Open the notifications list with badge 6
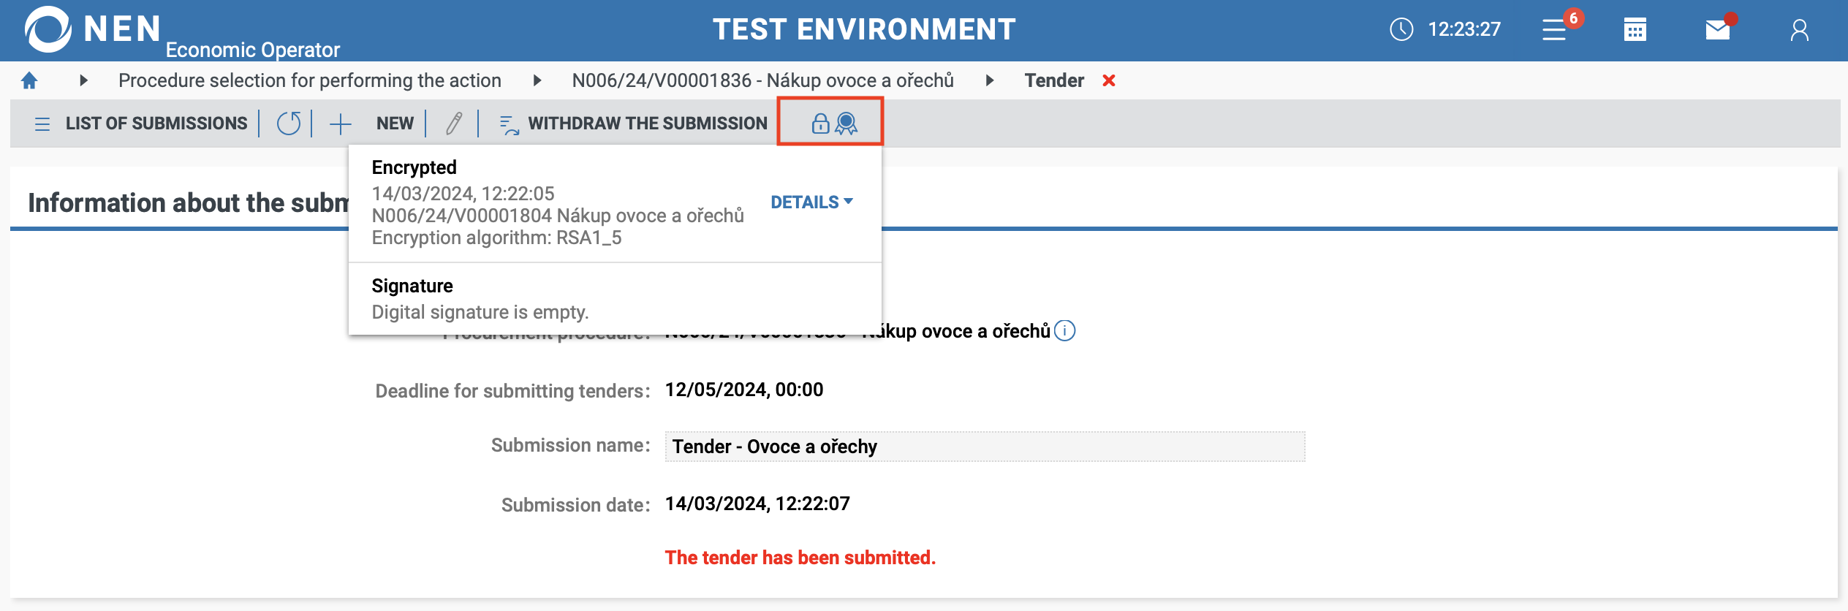This screenshot has width=1848, height=611. click(1555, 30)
